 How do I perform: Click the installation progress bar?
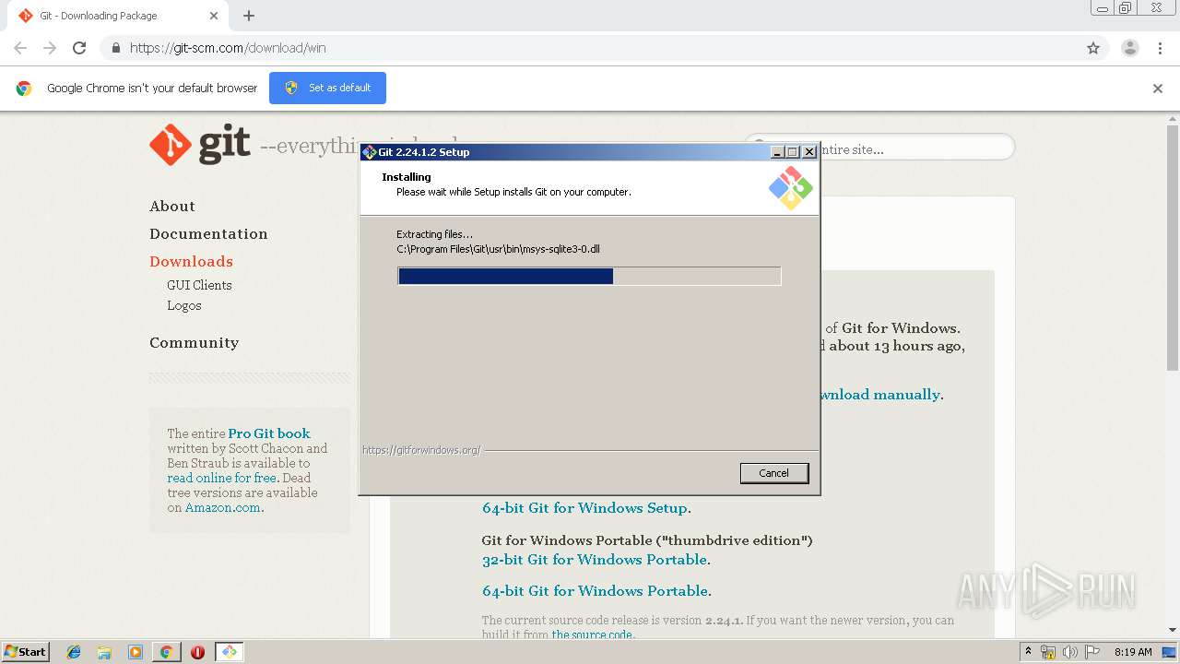589,276
